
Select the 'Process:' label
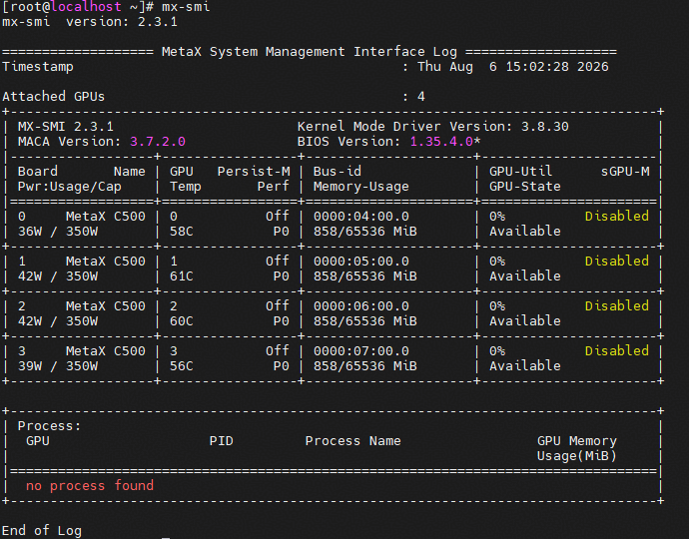pos(49,426)
